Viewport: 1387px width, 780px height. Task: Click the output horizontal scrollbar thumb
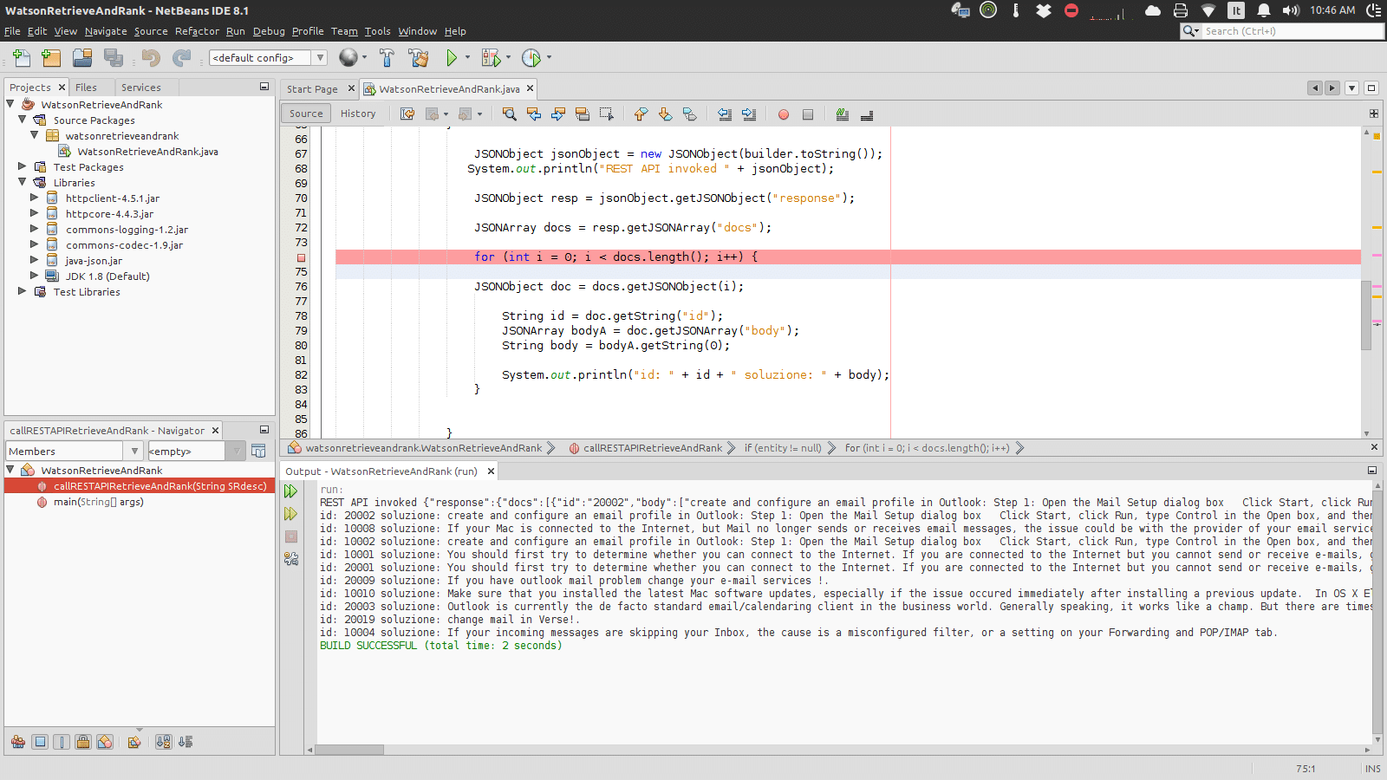pyautogui.click(x=349, y=750)
